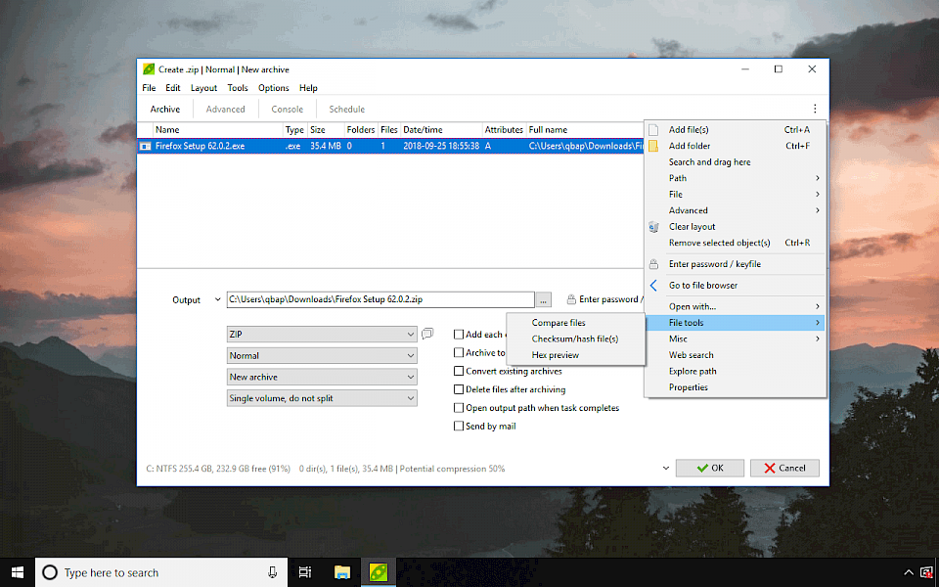The width and height of the screenshot is (939, 587).
Task: Open the three-dot menu in the toolbar
Action: [815, 109]
